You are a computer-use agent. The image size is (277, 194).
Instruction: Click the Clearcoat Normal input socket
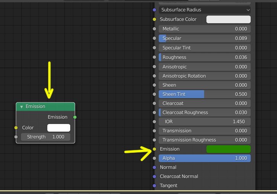click(x=155, y=177)
